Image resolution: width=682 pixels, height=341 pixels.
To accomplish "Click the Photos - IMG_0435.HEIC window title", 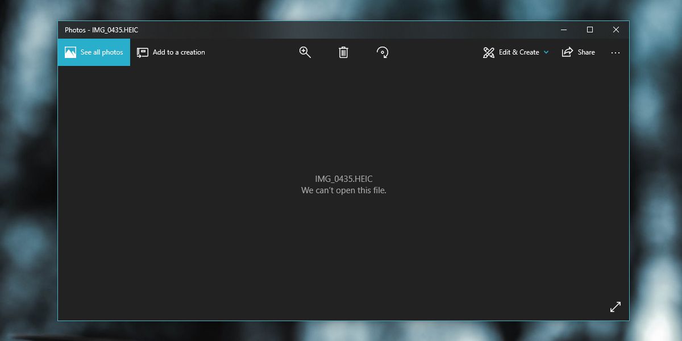I will (x=102, y=30).
